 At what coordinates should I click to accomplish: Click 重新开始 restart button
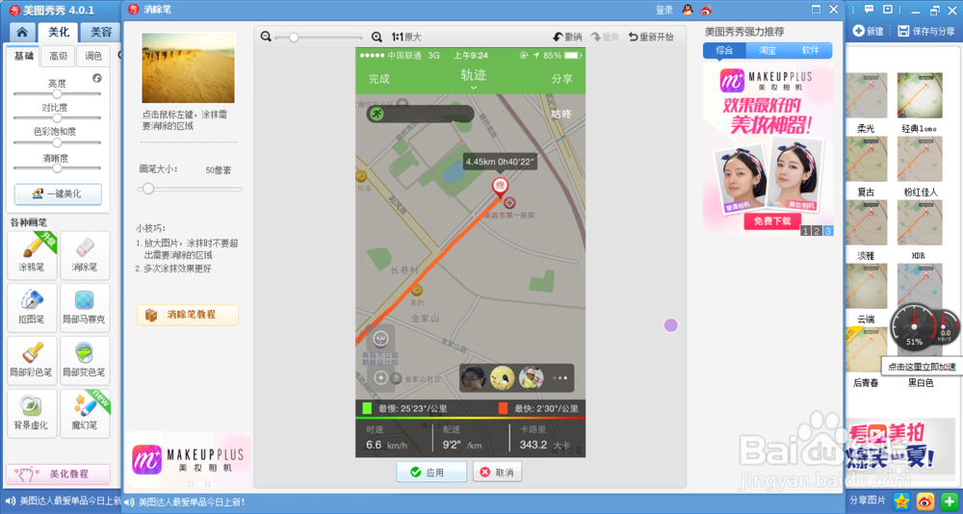(x=651, y=37)
